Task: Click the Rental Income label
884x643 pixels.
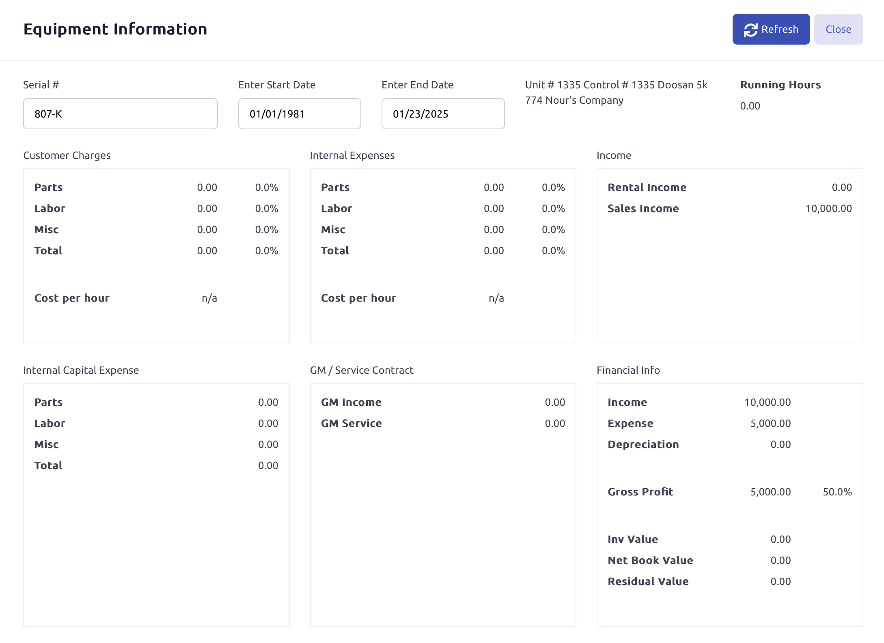Action: [x=647, y=188]
